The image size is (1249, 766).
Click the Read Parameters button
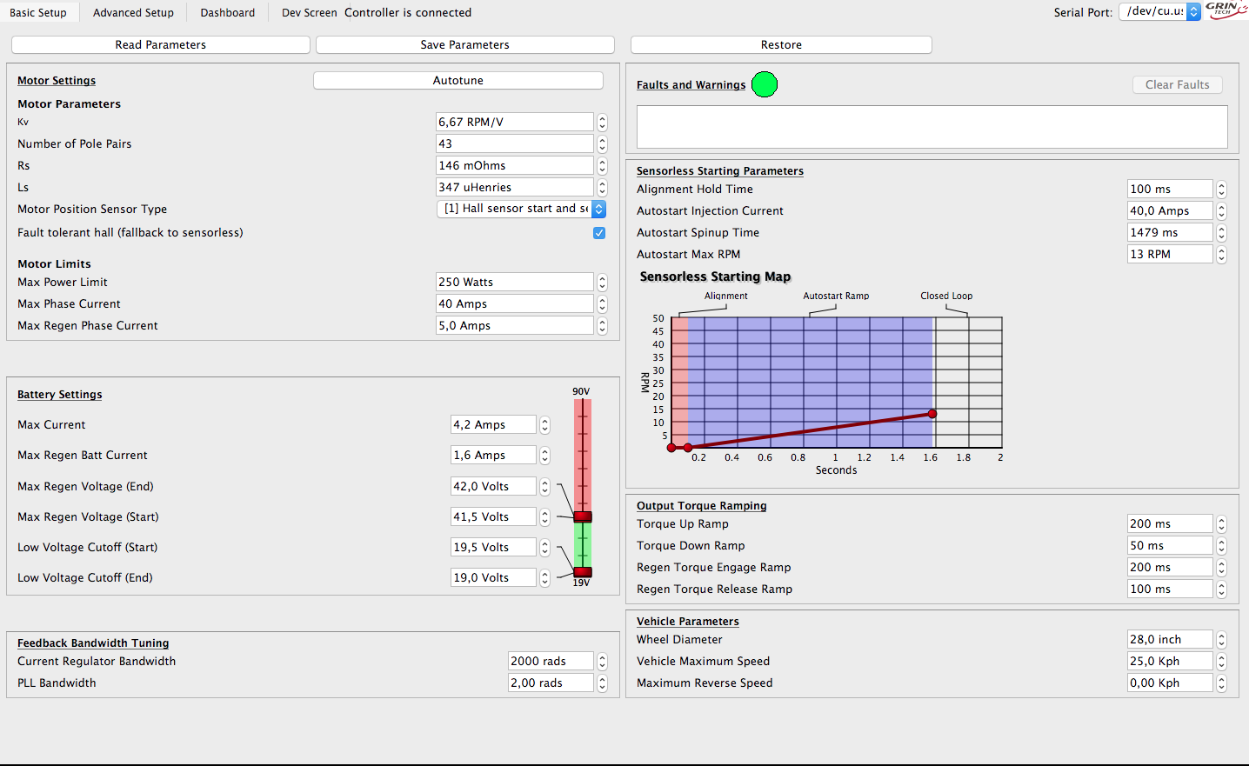tap(161, 44)
